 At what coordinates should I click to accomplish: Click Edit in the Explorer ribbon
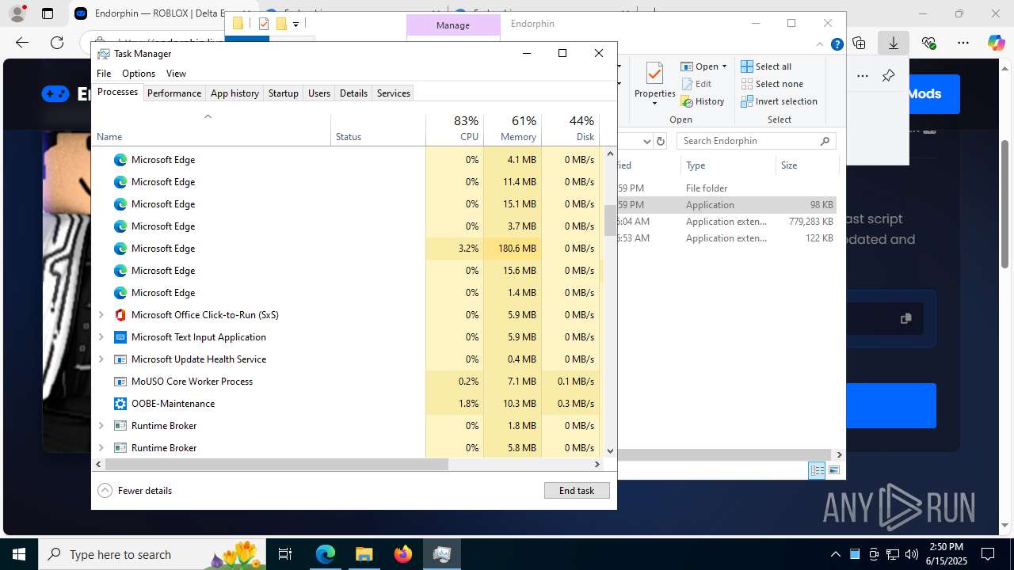coord(696,84)
